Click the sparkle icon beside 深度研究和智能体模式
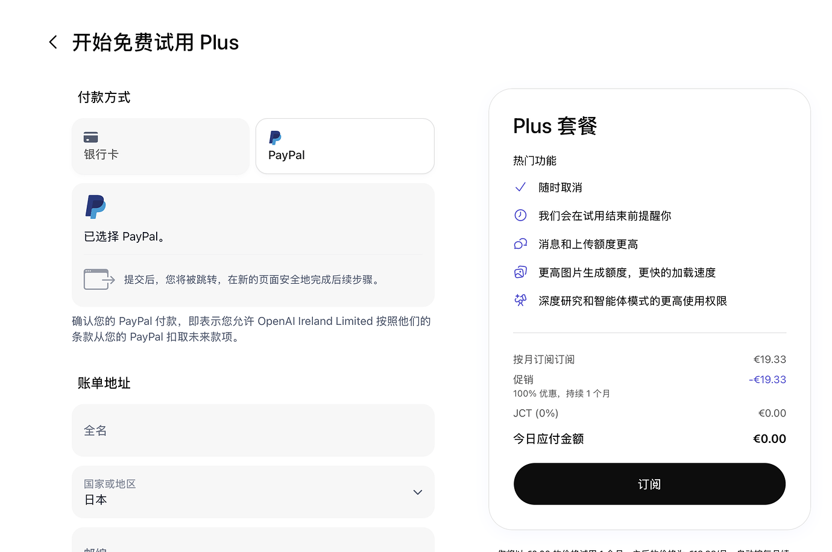832x552 pixels. tap(520, 300)
